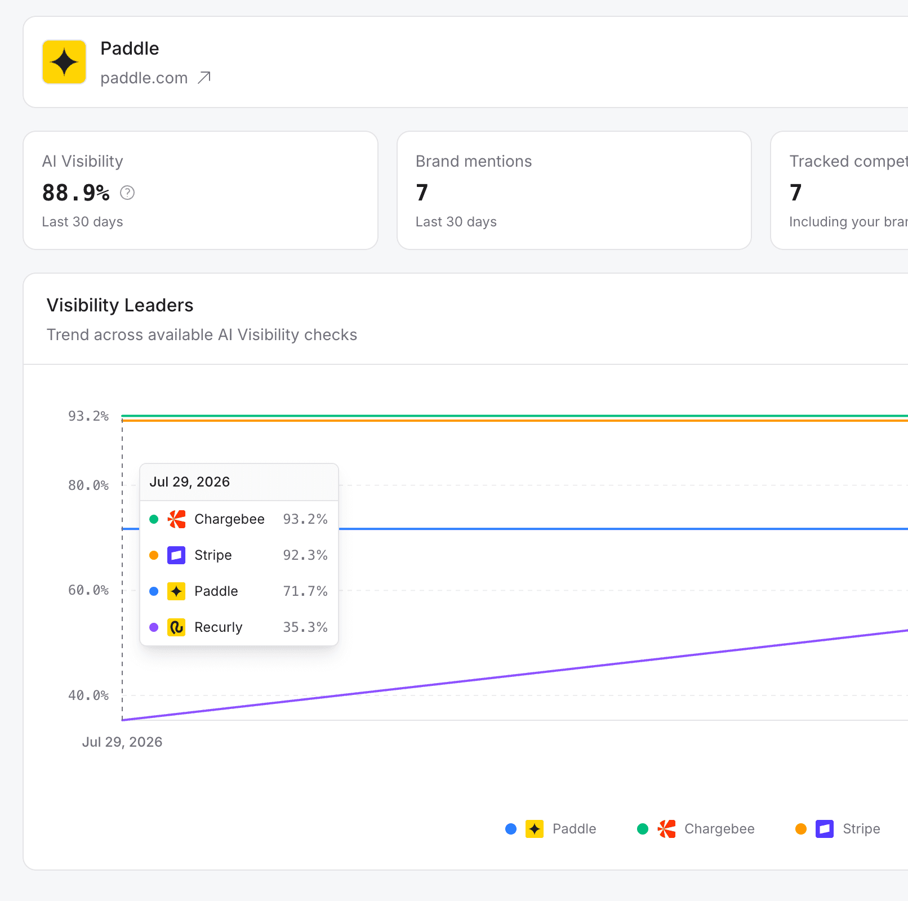Open the paddle.com external link
The width and height of the screenshot is (908, 901).
click(x=155, y=78)
